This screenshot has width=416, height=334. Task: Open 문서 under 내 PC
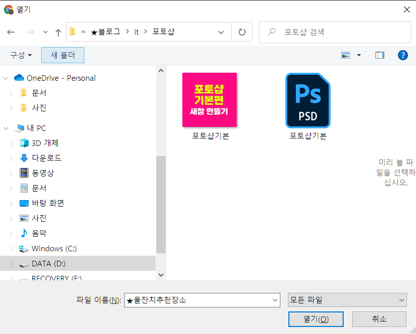(39, 188)
